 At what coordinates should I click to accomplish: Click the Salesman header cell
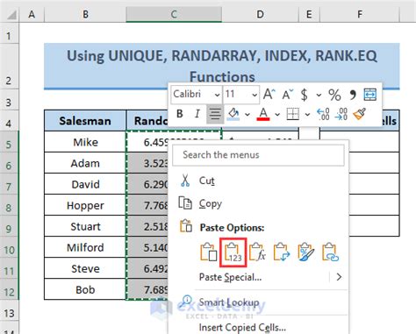(x=85, y=121)
